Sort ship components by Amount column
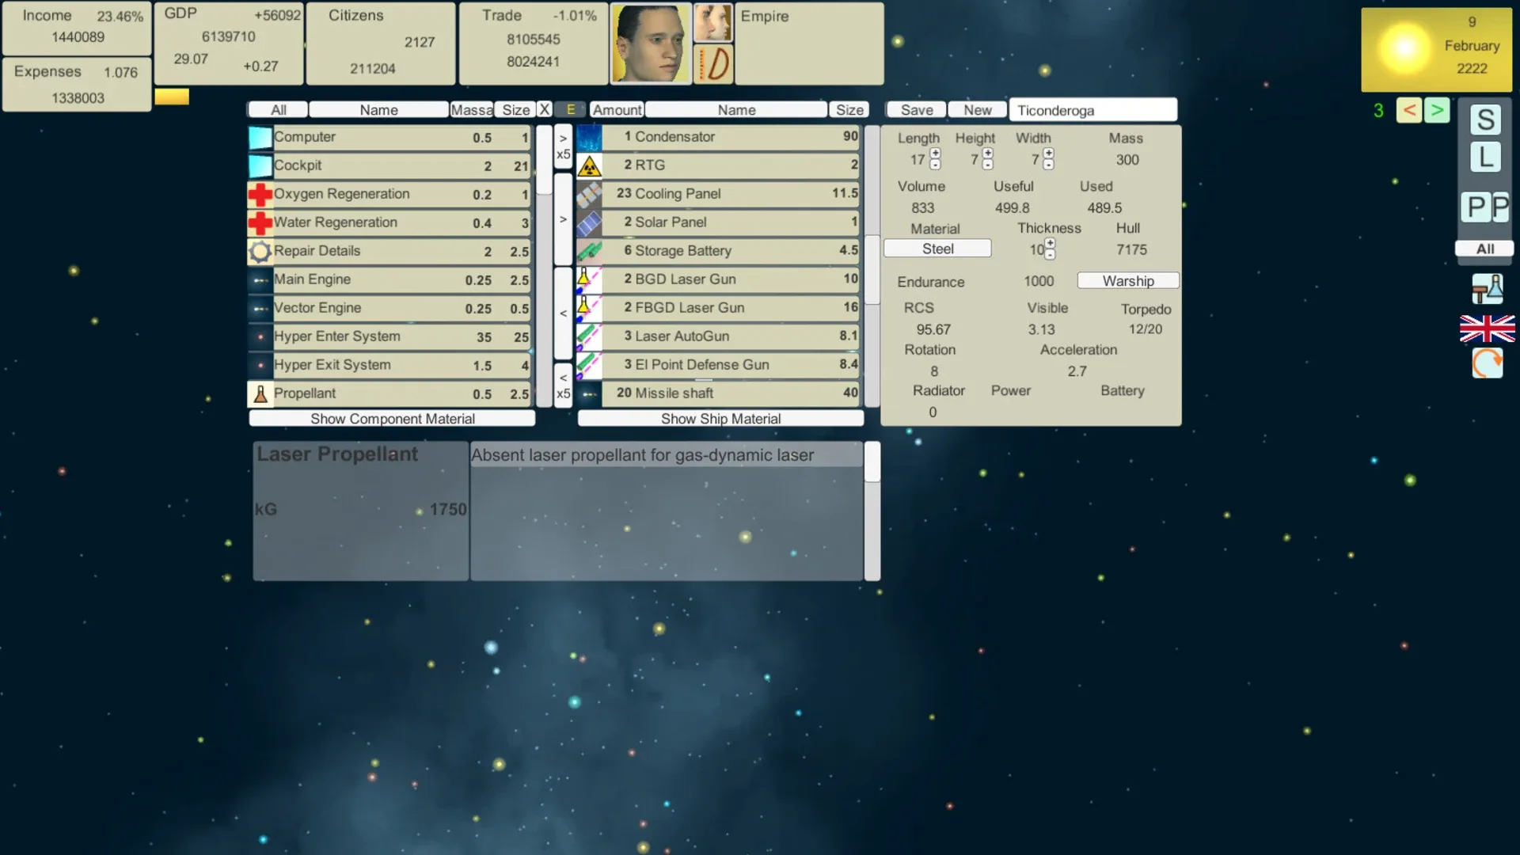This screenshot has height=855, width=1520. click(x=617, y=110)
